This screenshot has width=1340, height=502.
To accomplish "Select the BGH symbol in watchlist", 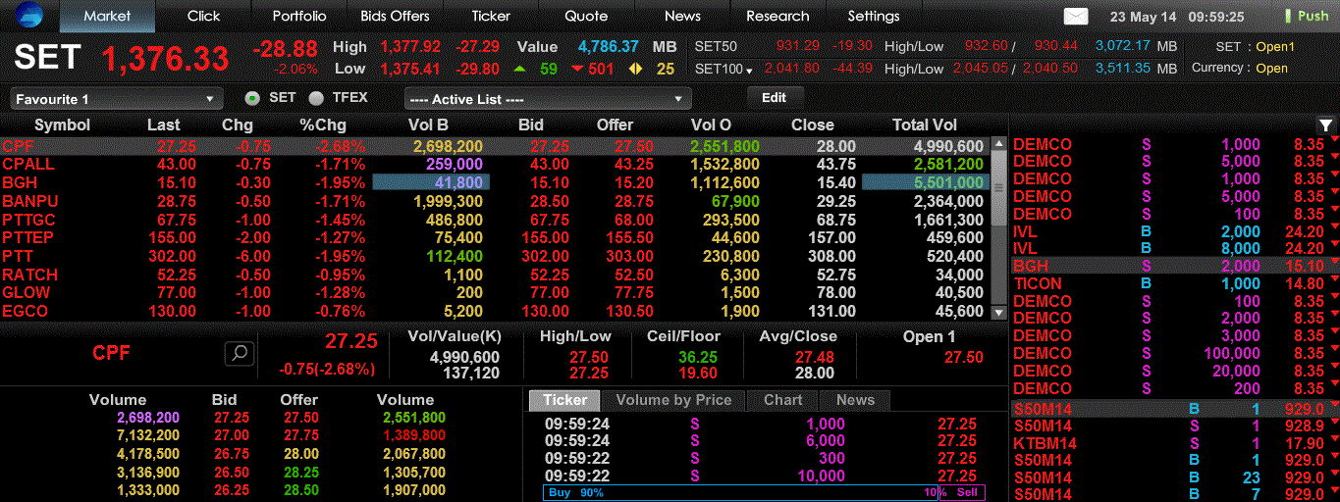I will point(21,182).
